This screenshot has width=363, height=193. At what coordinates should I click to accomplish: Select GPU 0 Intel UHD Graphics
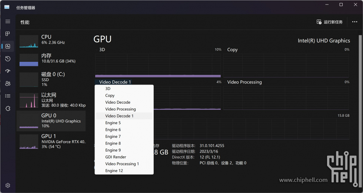51,121
